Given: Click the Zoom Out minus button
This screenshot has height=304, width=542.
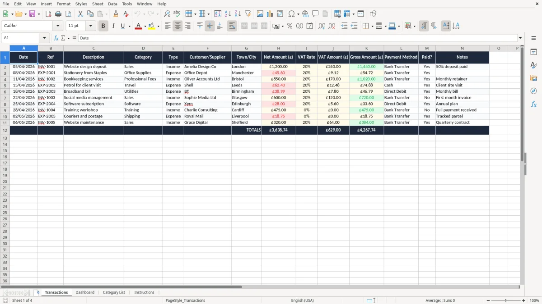Looking at the screenshot, I should tap(488, 300).
